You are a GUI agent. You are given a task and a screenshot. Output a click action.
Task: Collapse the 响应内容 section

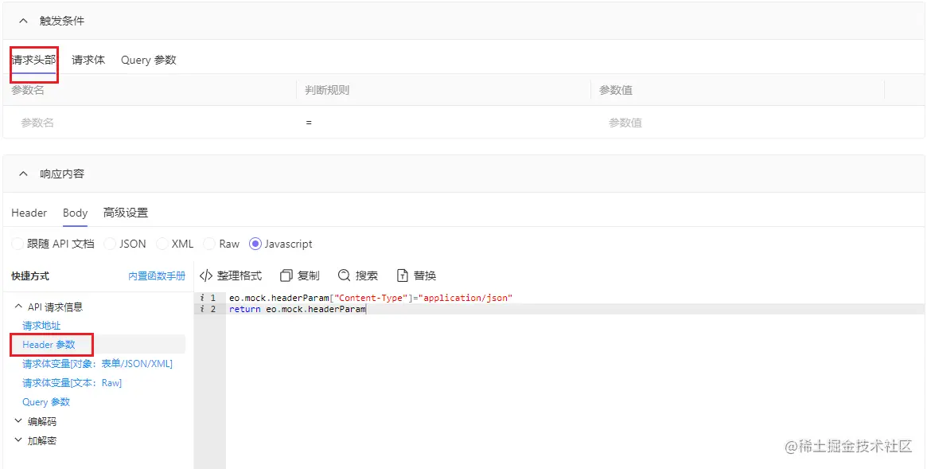(x=23, y=174)
